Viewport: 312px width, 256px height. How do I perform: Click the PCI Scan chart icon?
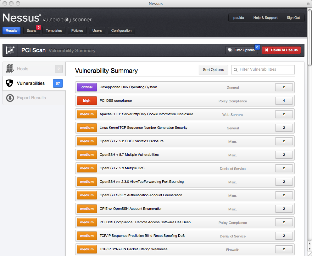click(10, 50)
